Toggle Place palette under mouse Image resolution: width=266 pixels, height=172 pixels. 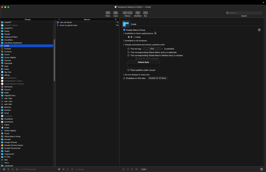(128, 70)
